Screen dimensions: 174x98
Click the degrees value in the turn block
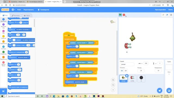pos(21,23)
